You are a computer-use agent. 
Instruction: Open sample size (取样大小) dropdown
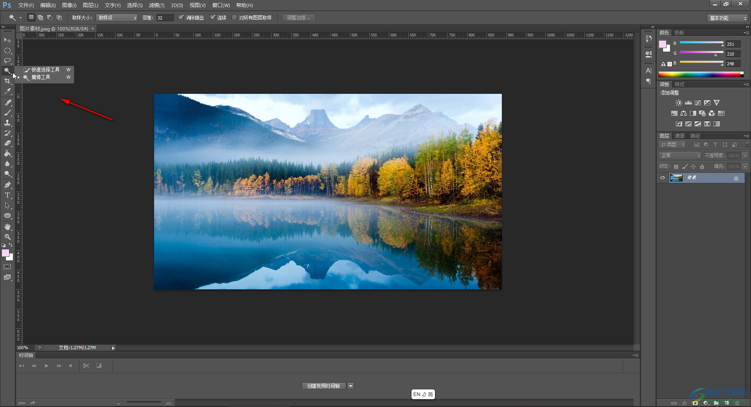(117, 18)
